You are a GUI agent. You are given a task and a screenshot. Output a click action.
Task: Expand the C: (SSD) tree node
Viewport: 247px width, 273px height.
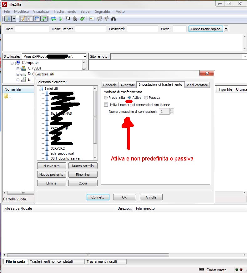click(x=18, y=69)
